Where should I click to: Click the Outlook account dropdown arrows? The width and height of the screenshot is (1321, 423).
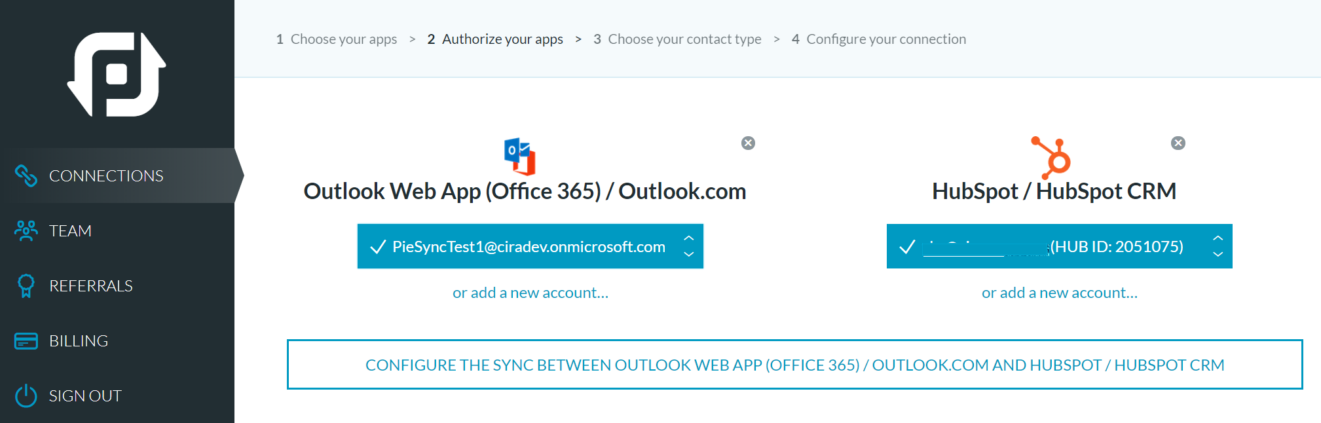[689, 246]
